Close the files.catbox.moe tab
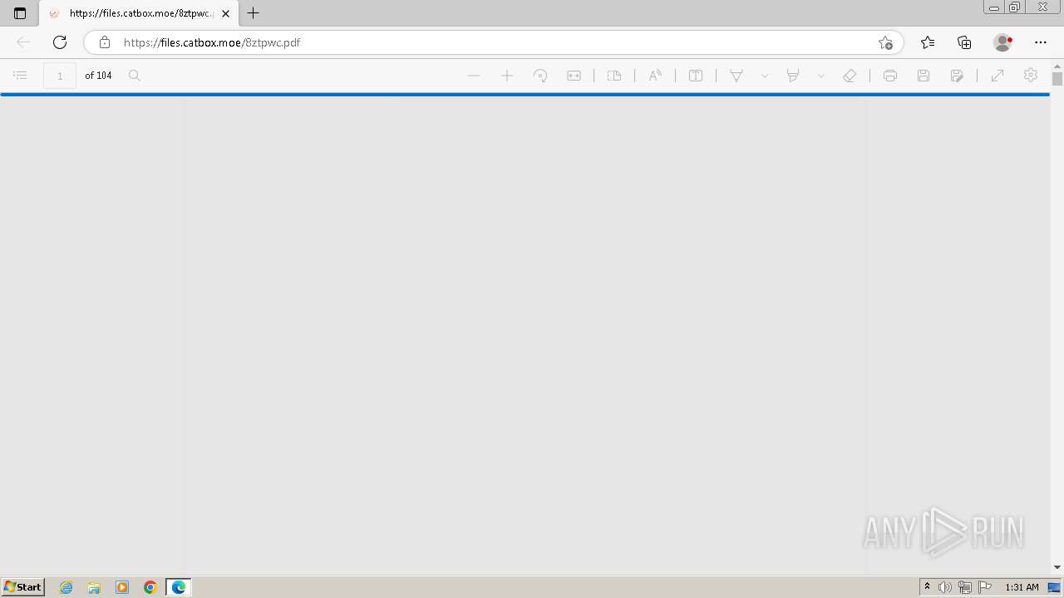This screenshot has width=1064, height=598. pos(225,13)
